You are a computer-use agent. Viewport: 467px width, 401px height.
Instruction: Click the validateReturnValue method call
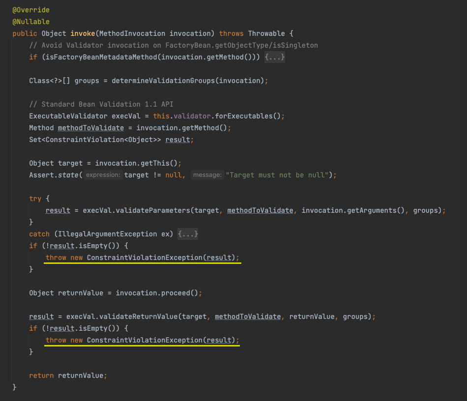pyautogui.click(x=138, y=317)
